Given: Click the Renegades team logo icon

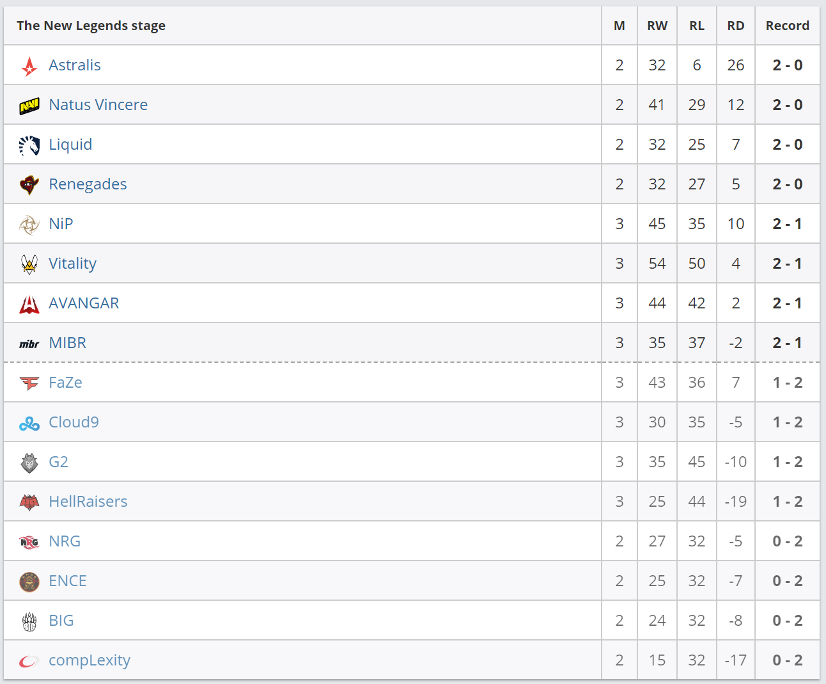Looking at the screenshot, I should point(29,185).
